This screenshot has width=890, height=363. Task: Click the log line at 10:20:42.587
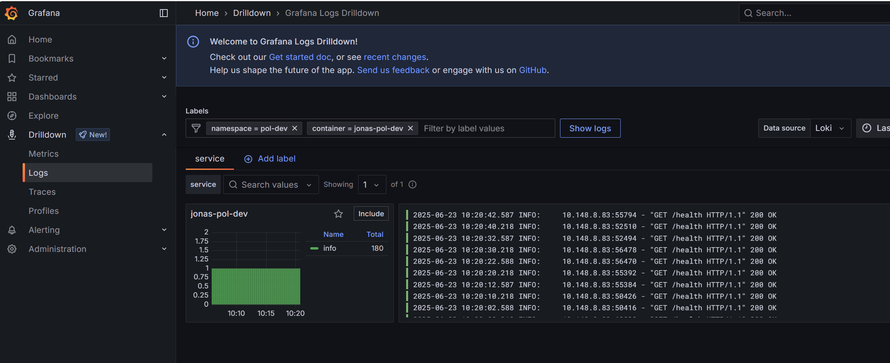tap(595, 215)
